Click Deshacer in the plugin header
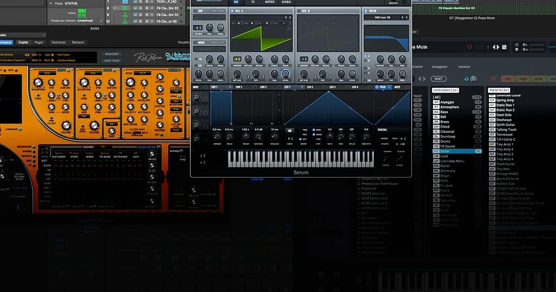556x292 pixels. (x=58, y=42)
